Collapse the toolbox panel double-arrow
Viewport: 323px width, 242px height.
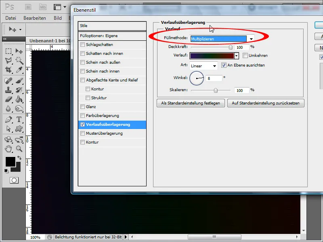pos(4,39)
